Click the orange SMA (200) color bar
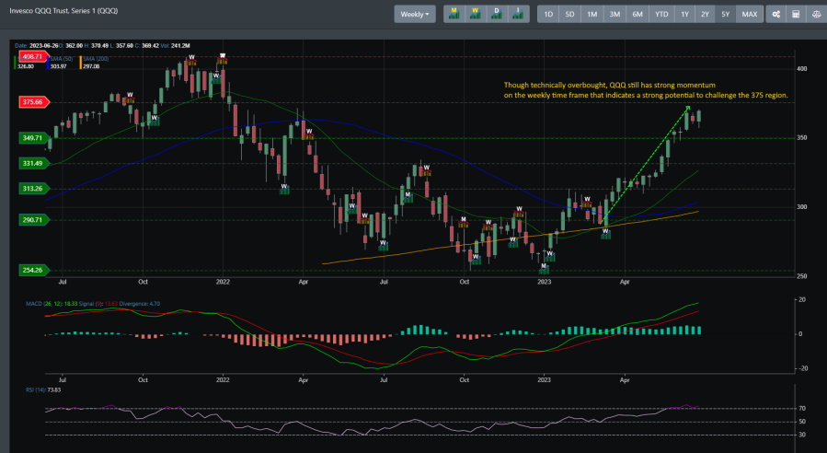The height and width of the screenshot is (453, 827). tap(80, 63)
